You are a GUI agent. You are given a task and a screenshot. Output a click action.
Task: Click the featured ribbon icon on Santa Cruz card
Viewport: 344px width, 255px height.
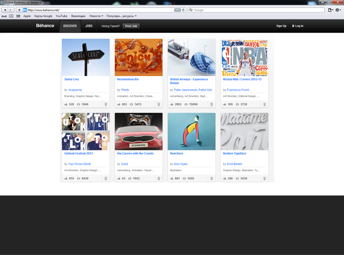click(106, 104)
